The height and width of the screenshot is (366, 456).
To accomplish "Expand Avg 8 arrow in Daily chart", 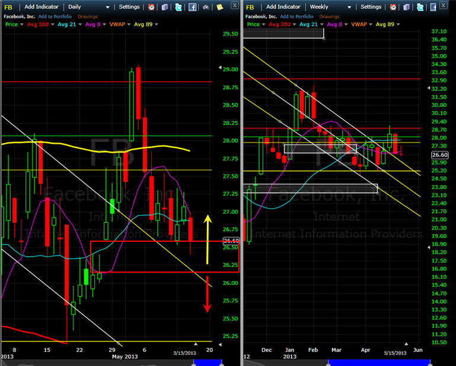I will pos(104,24).
